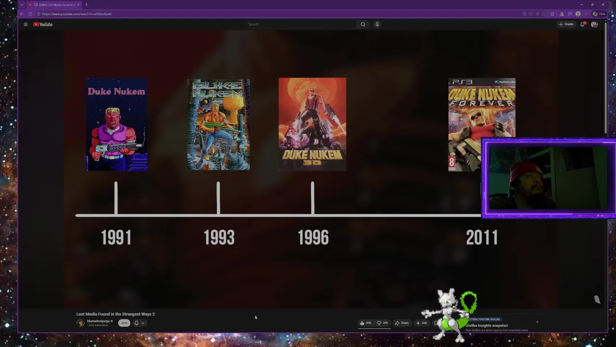Open the zoom magnifier icon in address bar
The height and width of the screenshot is (347, 616).
click(x=531, y=13)
